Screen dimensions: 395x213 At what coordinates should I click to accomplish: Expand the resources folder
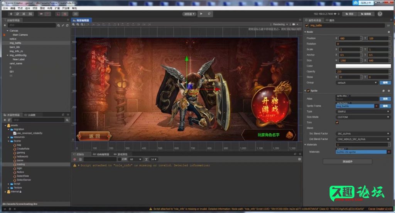point(8,137)
